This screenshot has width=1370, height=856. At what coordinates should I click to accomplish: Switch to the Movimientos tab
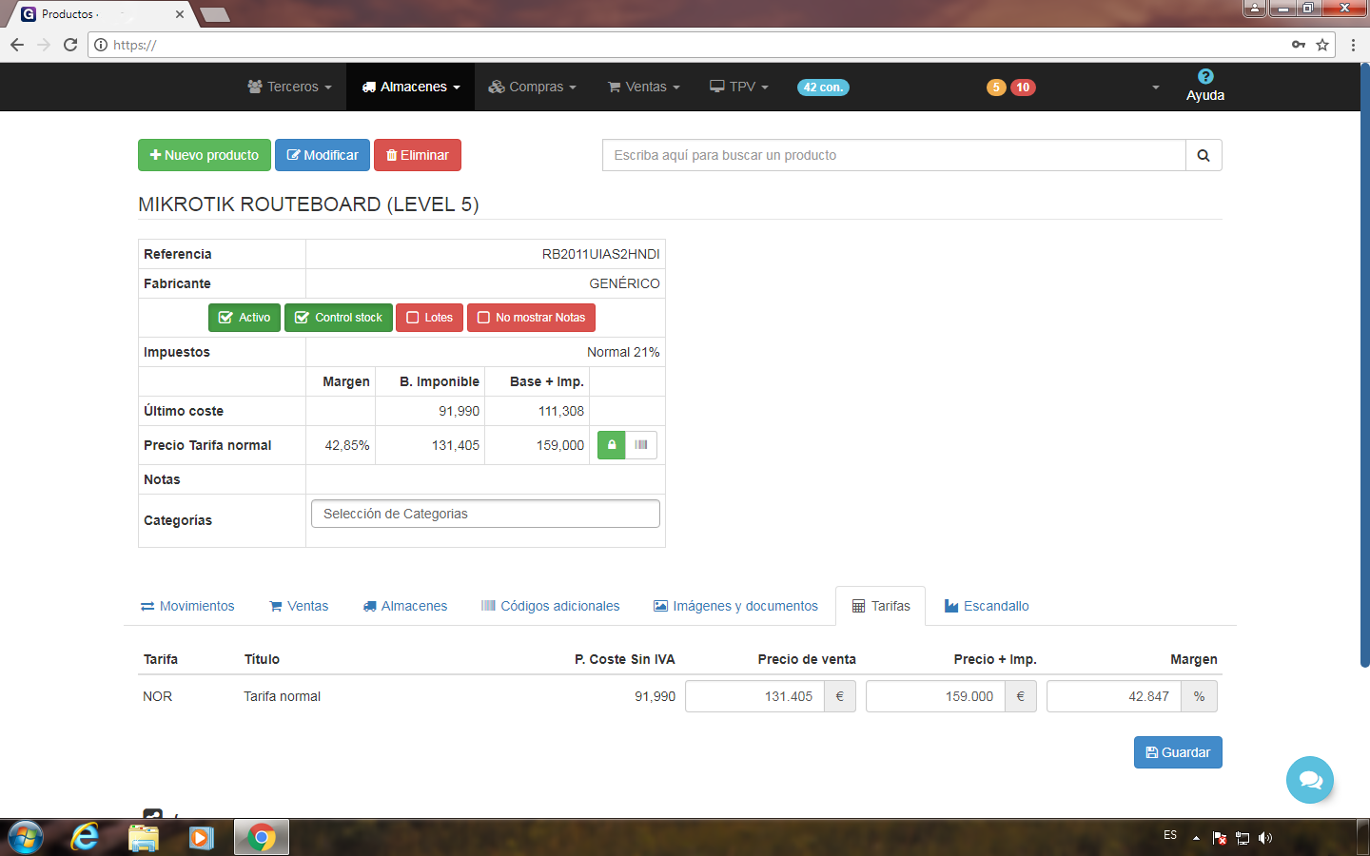click(187, 606)
